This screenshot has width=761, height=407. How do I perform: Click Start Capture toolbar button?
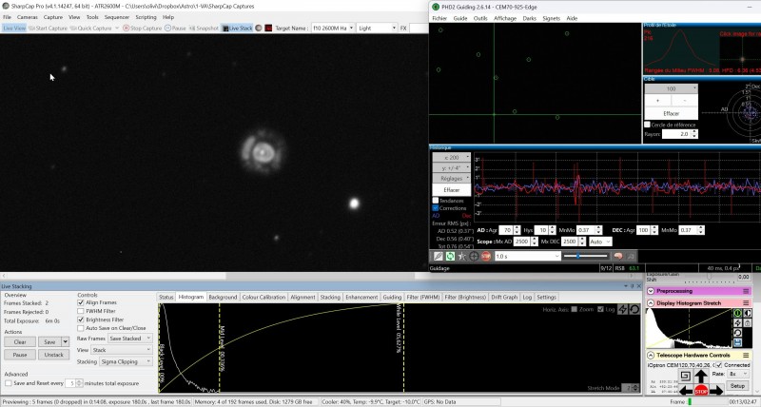click(x=48, y=29)
